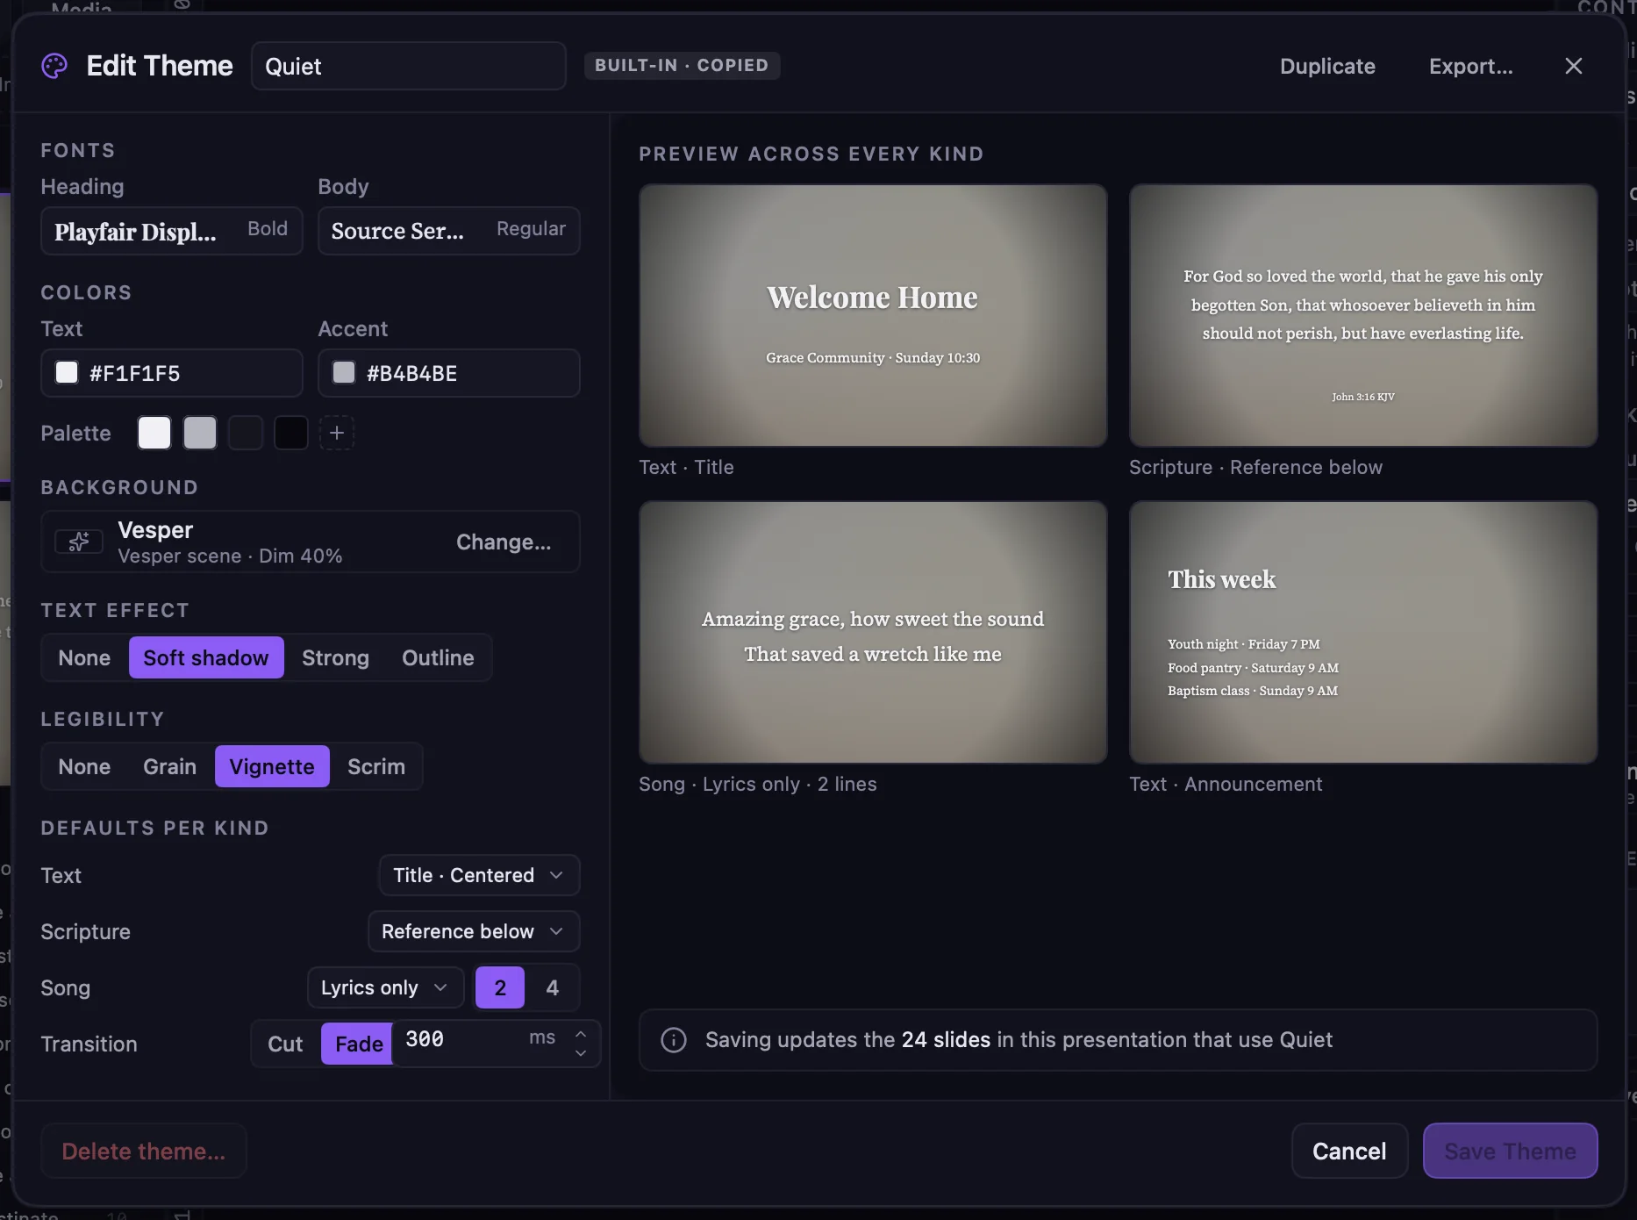Increase transition duration with up arrow

tap(581, 1033)
